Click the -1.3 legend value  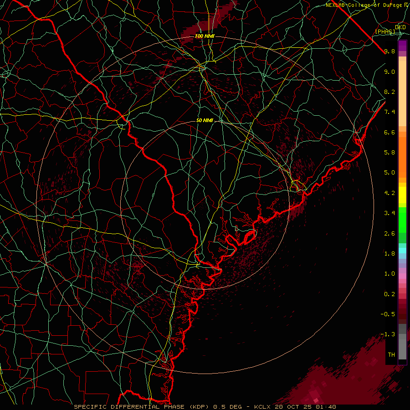388,334
